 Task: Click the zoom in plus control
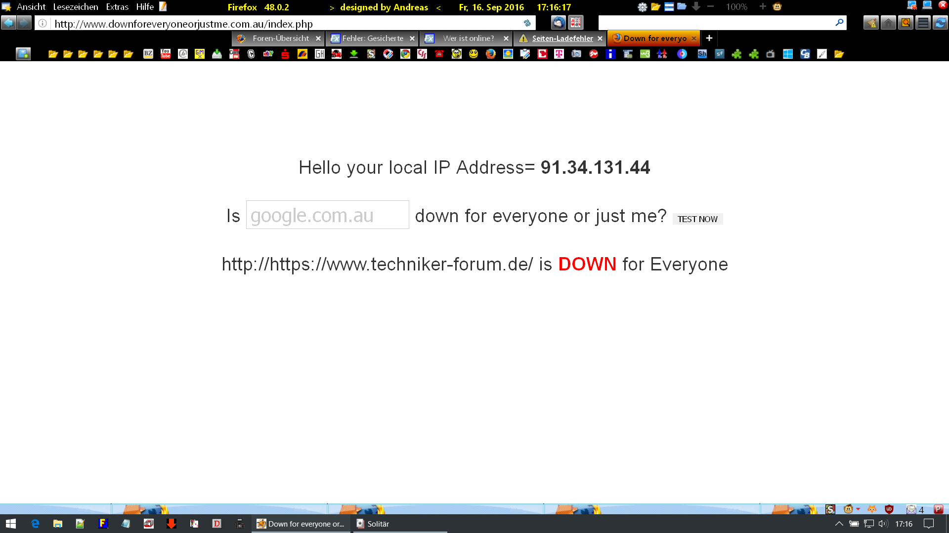(762, 7)
